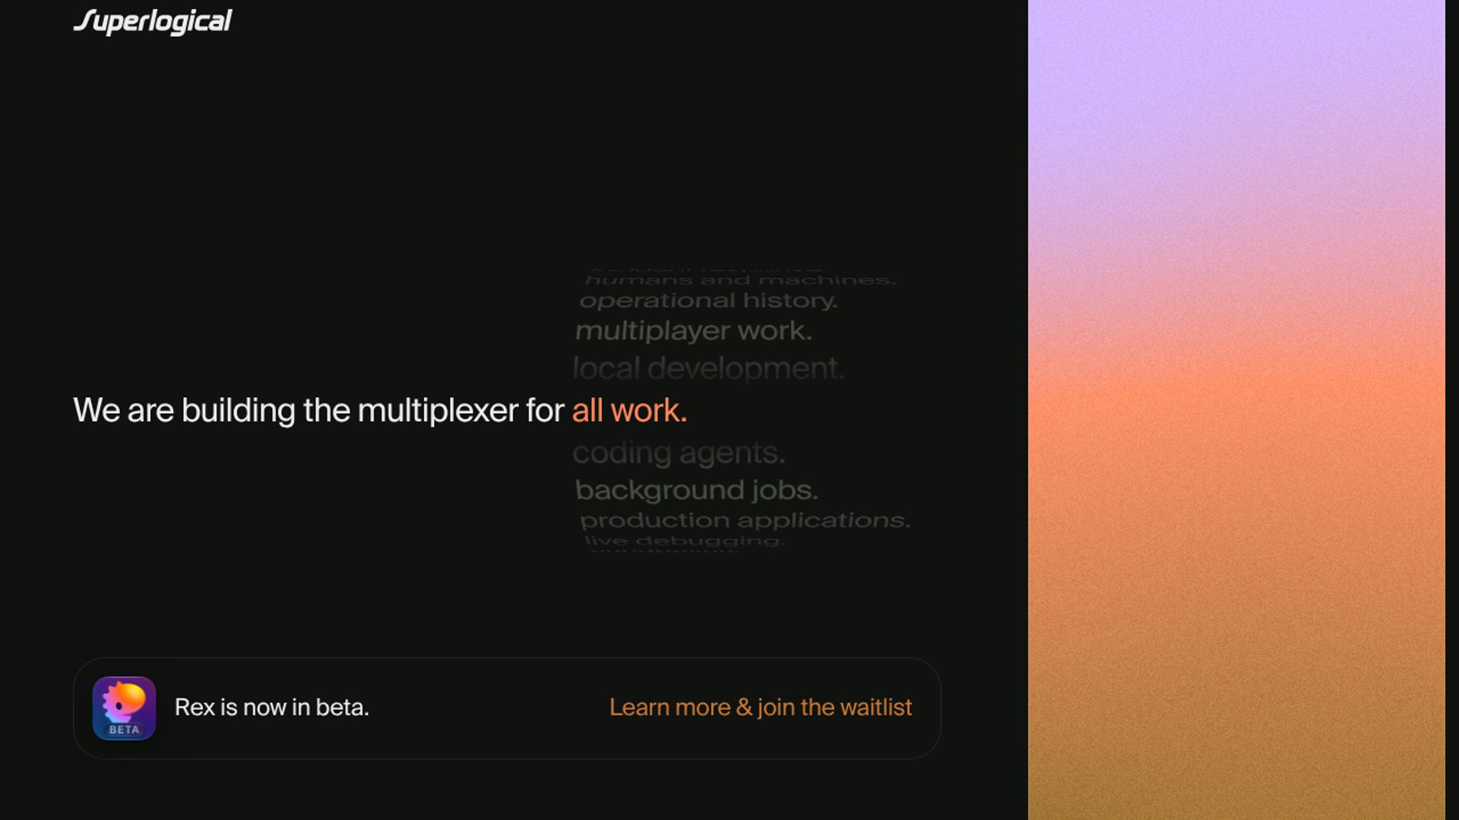
Task: Click the 'operational history.' carousel line
Action: point(708,301)
